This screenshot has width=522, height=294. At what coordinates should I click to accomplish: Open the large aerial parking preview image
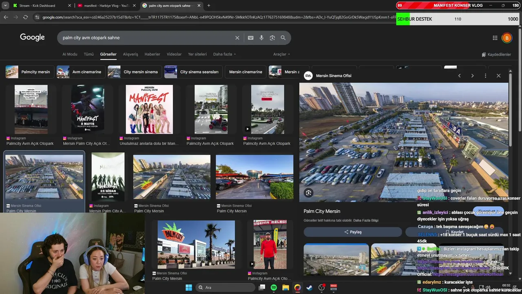[404, 142]
